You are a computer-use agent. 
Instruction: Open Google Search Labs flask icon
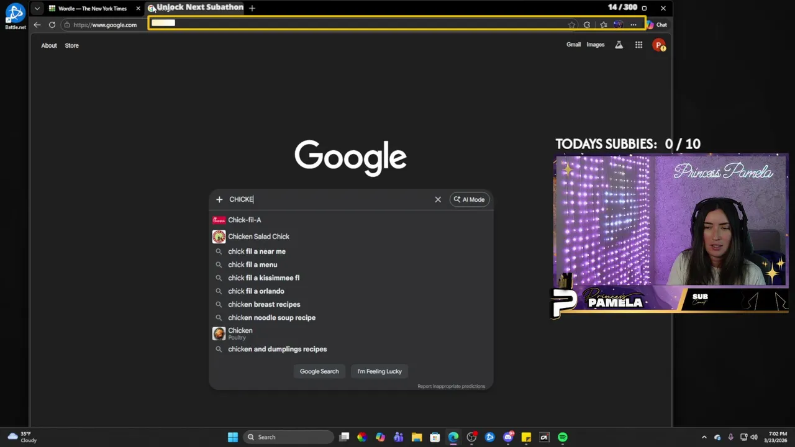619,45
